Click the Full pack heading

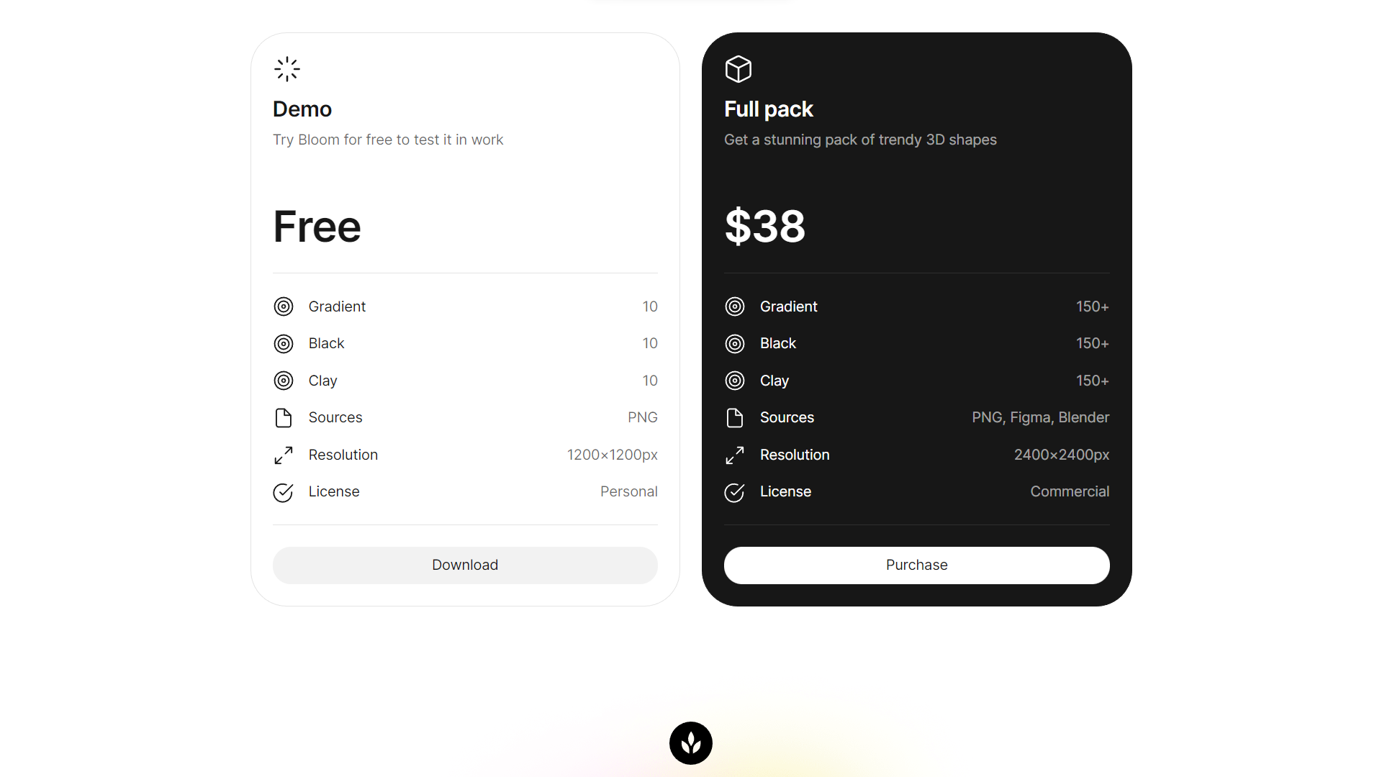coord(769,109)
